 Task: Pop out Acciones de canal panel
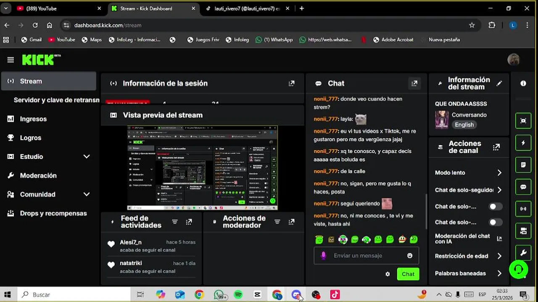(x=496, y=147)
